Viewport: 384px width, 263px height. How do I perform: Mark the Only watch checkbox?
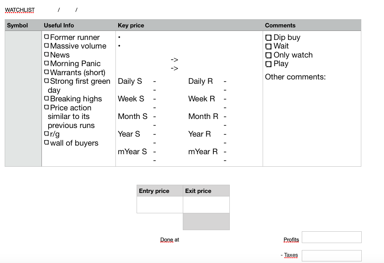coord(269,55)
